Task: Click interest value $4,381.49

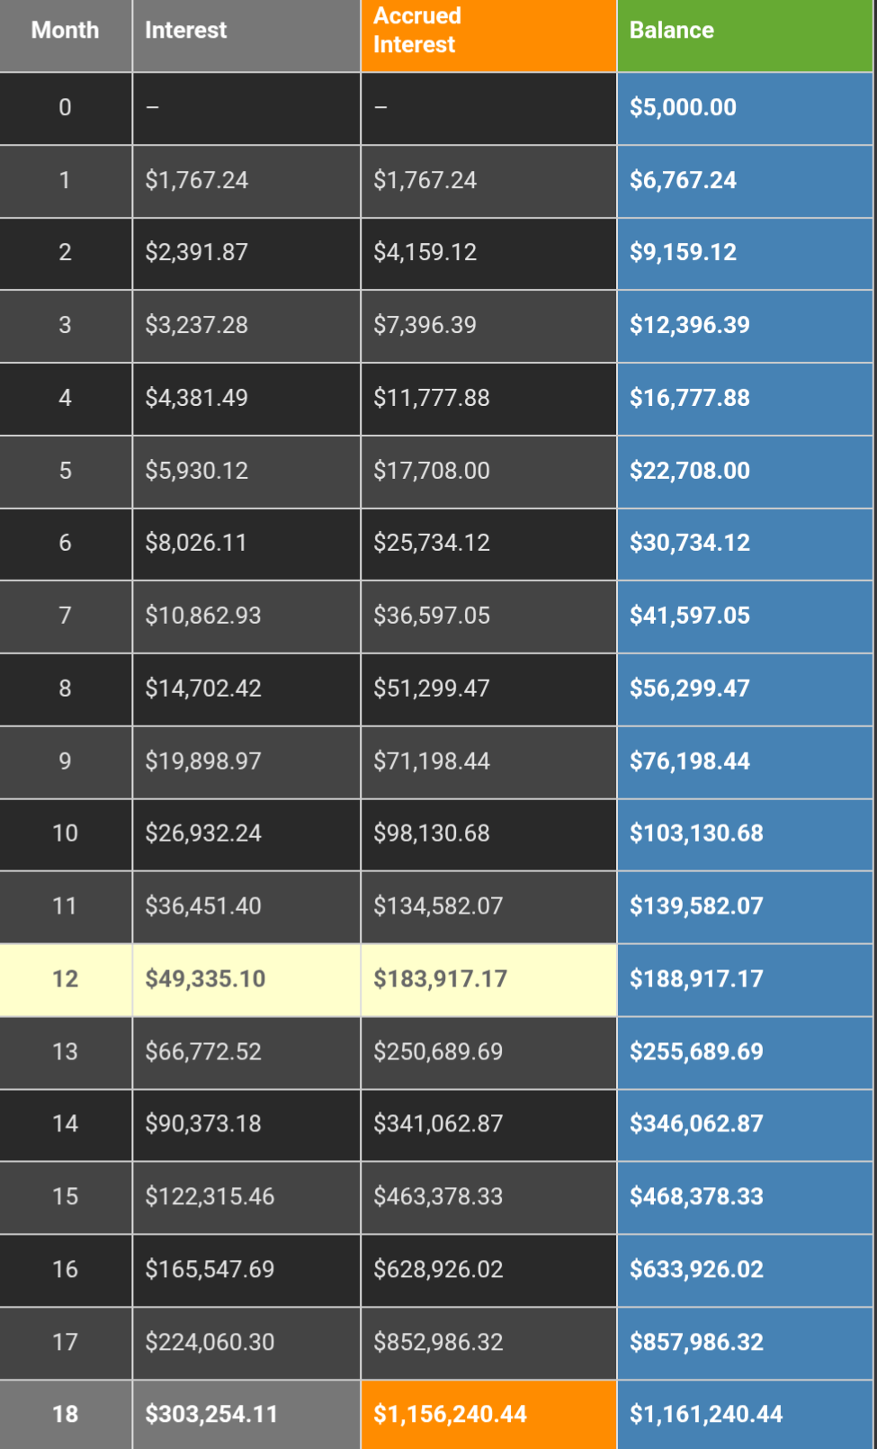Action: click(x=246, y=399)
